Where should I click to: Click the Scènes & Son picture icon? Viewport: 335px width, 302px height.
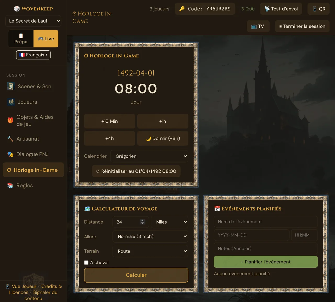tap(10, 86)
